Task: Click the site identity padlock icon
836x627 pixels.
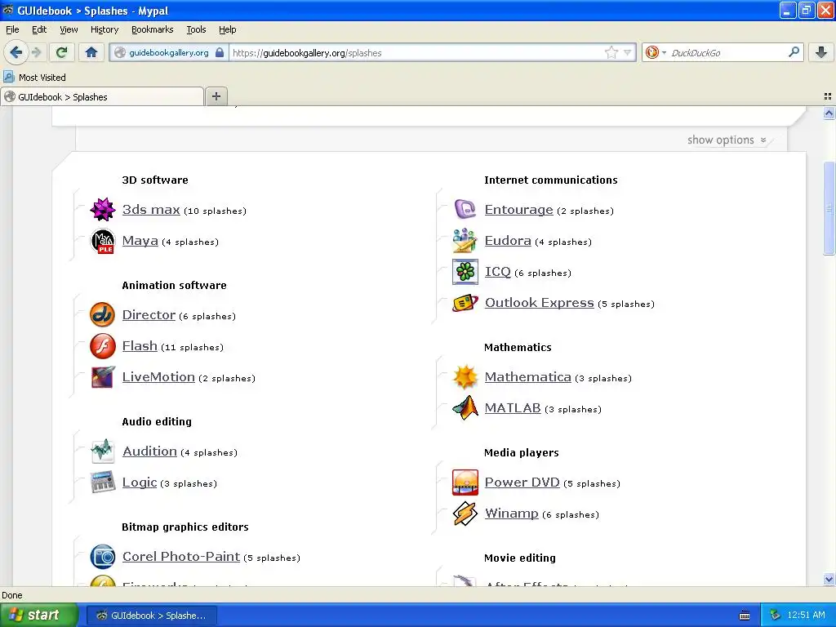Action: point(219,52)
